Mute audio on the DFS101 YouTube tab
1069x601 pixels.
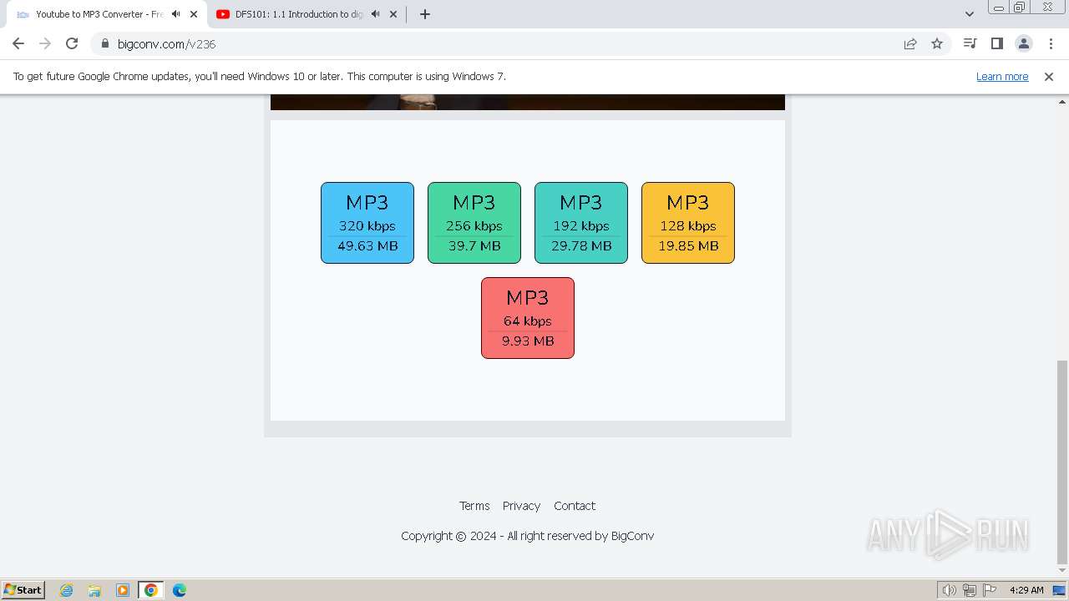click(375, 14)
